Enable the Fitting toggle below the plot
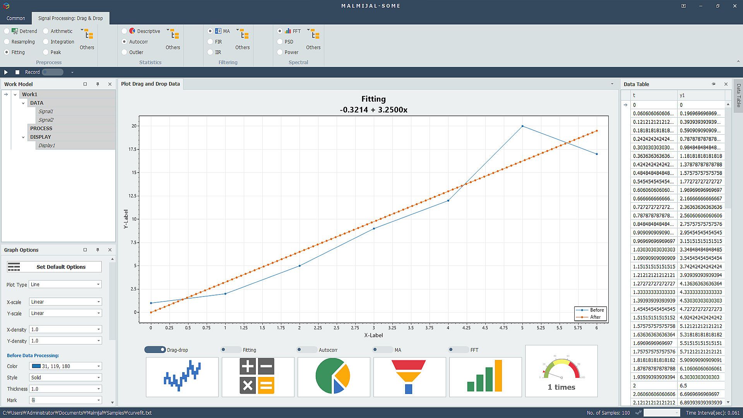This screenshot has height=418, width=743. tap(231, 350)
